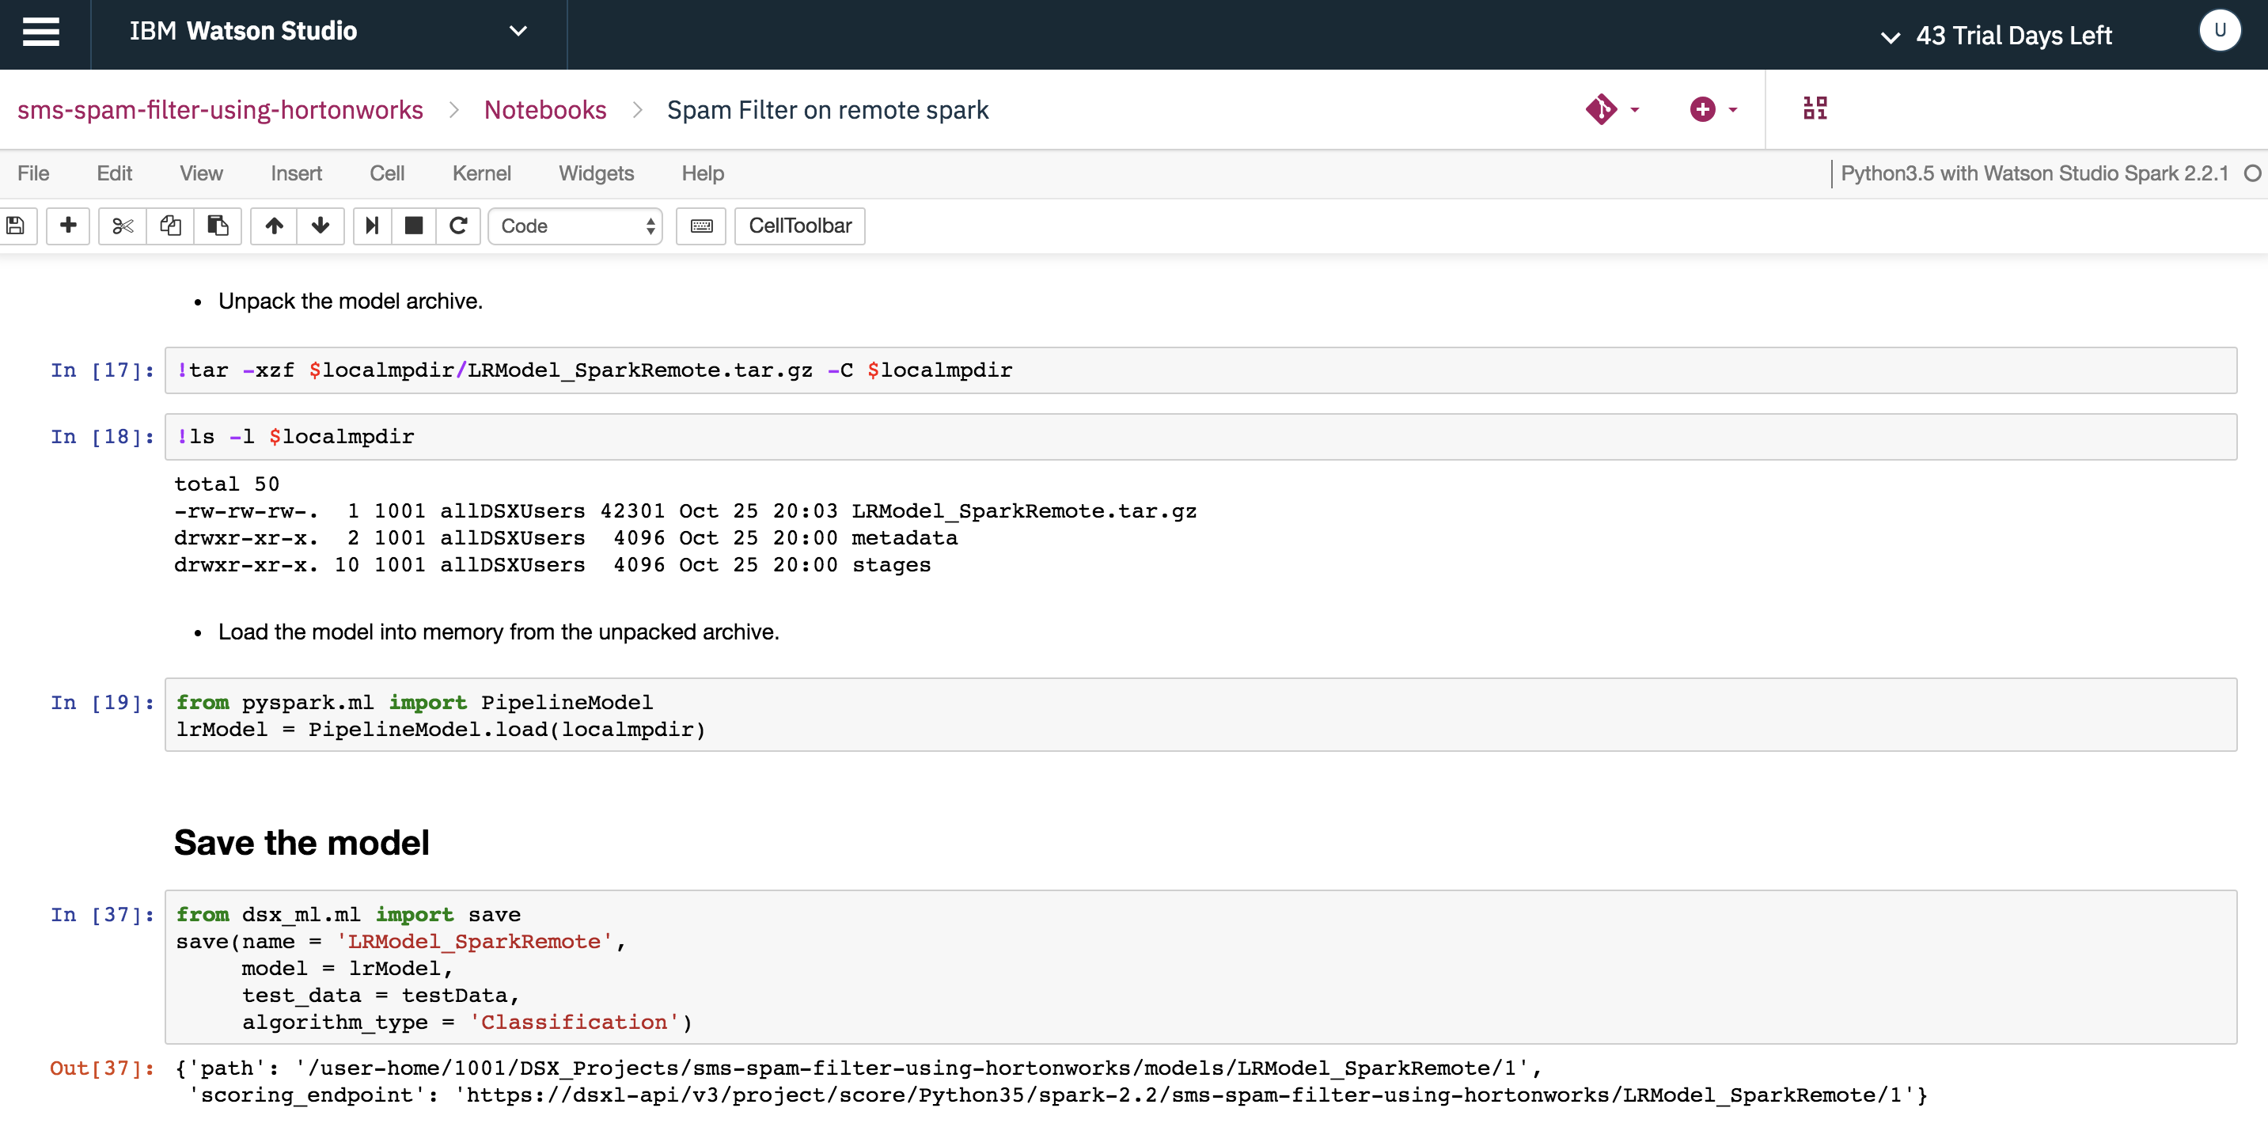
Task: Copy the selected cell
Action: pyautogui.click(x=170, y=226)
